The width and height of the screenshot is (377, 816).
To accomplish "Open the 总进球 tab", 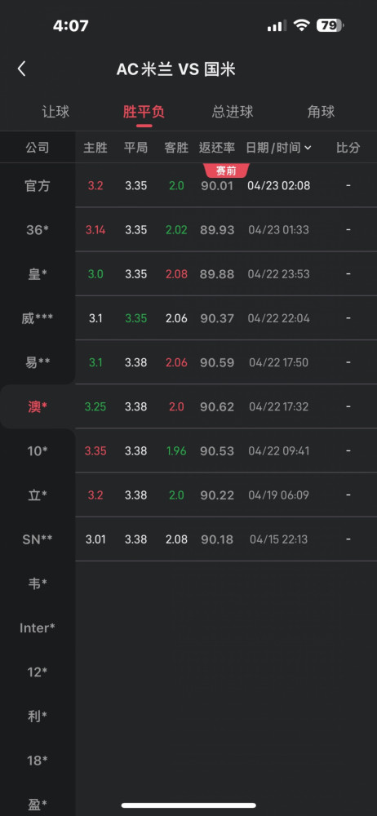I will [x=233, y=111].
